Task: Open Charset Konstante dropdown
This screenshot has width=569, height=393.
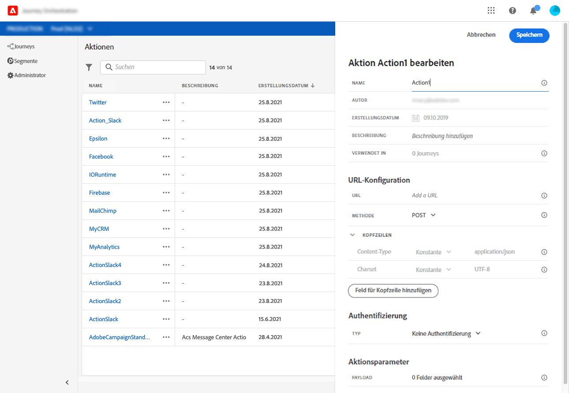Action: [x=434, y=270]
